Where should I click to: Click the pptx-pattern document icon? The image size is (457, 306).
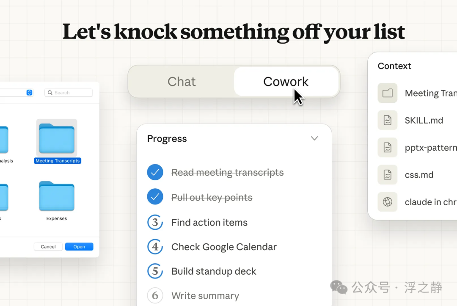tap(388, 147)
